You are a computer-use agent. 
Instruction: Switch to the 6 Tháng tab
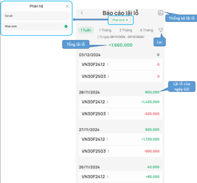146,30
